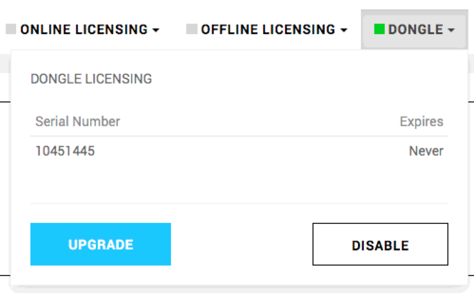Click the gray status square beside Offline Licensing

(192, 29)
